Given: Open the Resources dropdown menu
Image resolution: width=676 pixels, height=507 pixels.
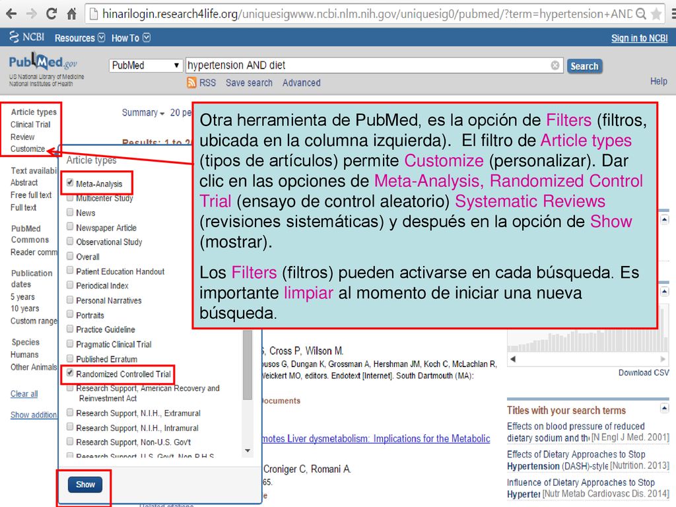Looking at the screenshot, I should (79, 38).
